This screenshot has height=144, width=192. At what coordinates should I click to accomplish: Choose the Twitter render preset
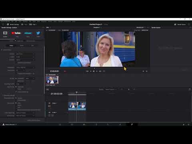click(x=38, y=33)
